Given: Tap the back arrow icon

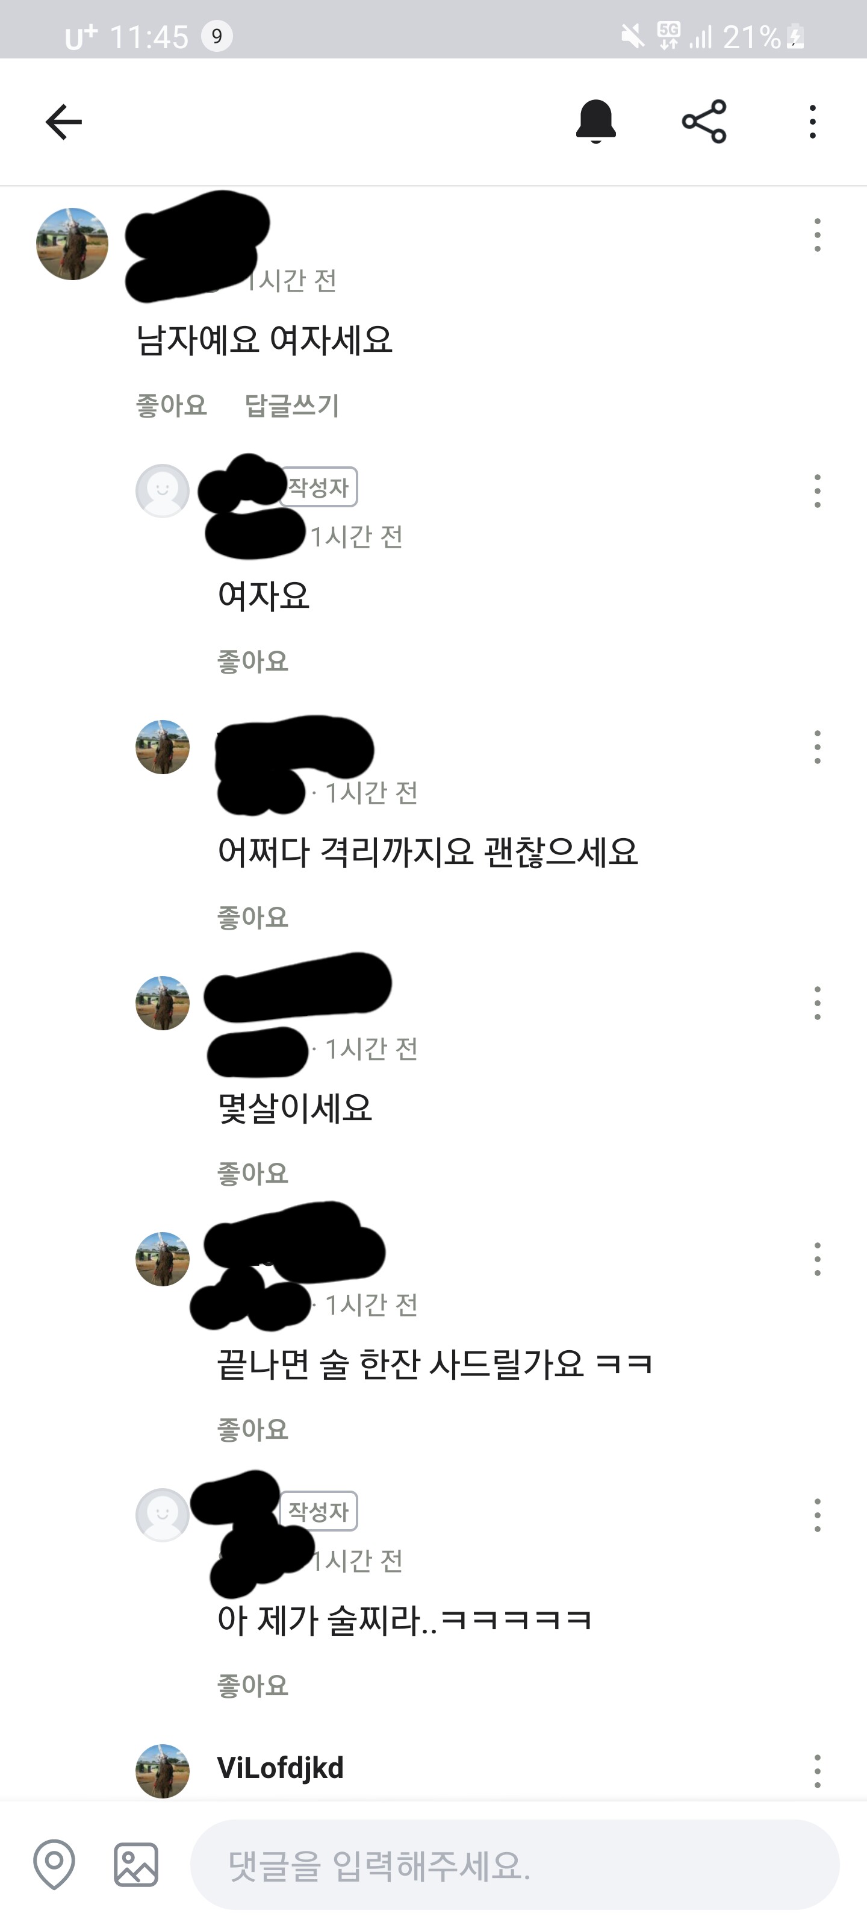Looking at the screenshot, I should coord(64,122).
